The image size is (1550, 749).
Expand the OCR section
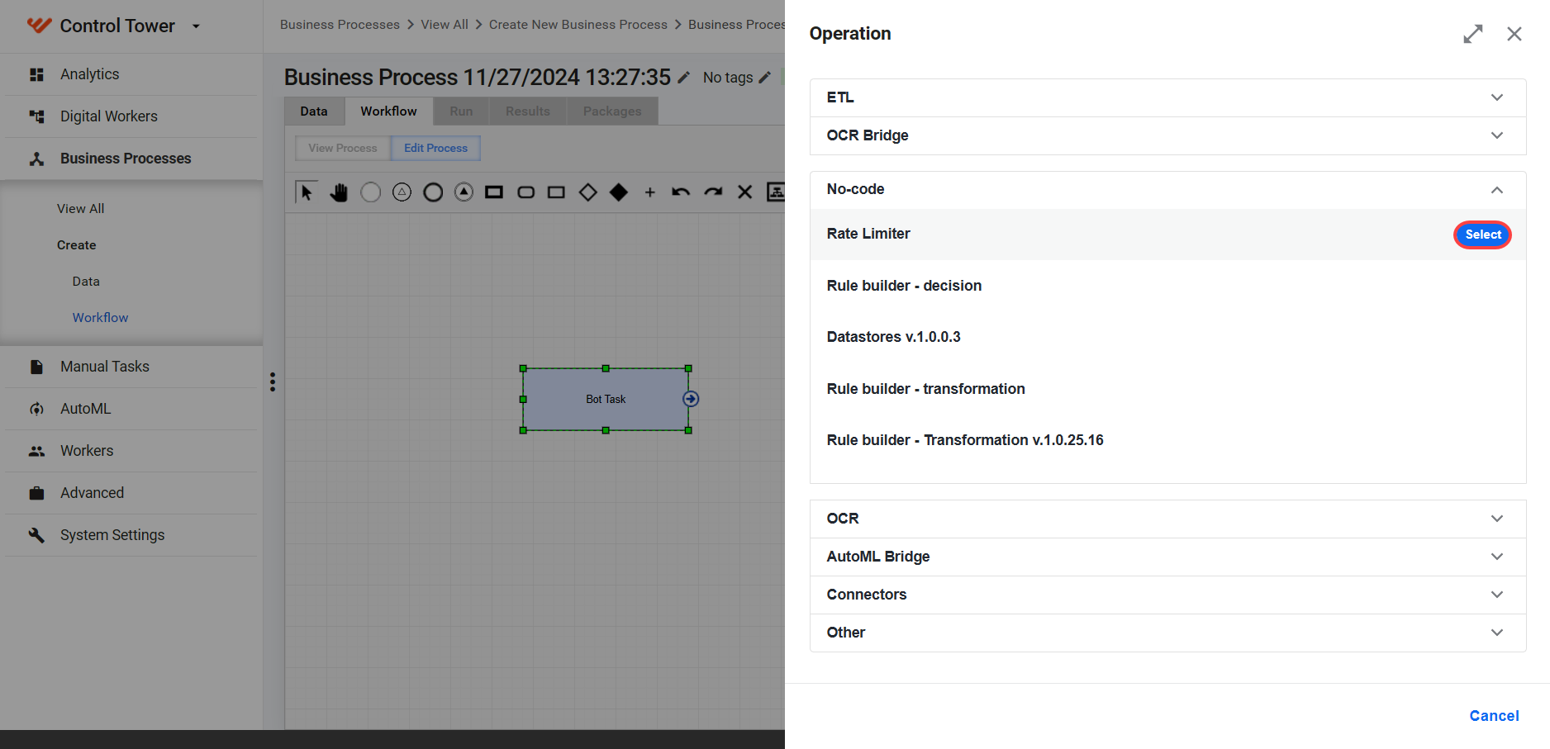pos(1167,519)
